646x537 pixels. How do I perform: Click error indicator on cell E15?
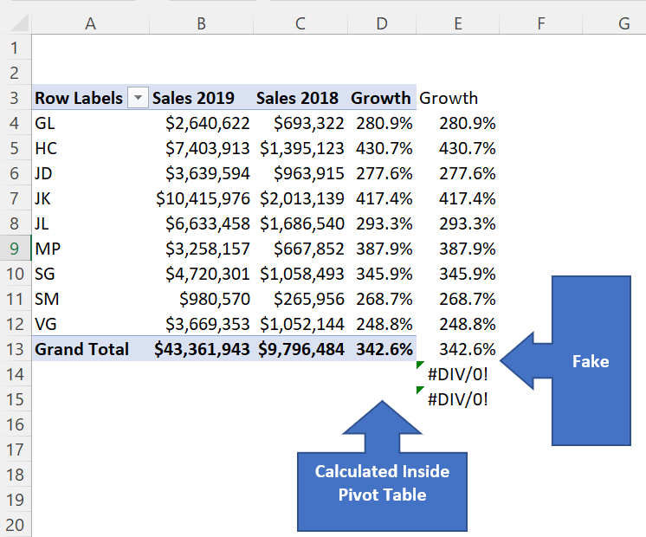[420, 390]
